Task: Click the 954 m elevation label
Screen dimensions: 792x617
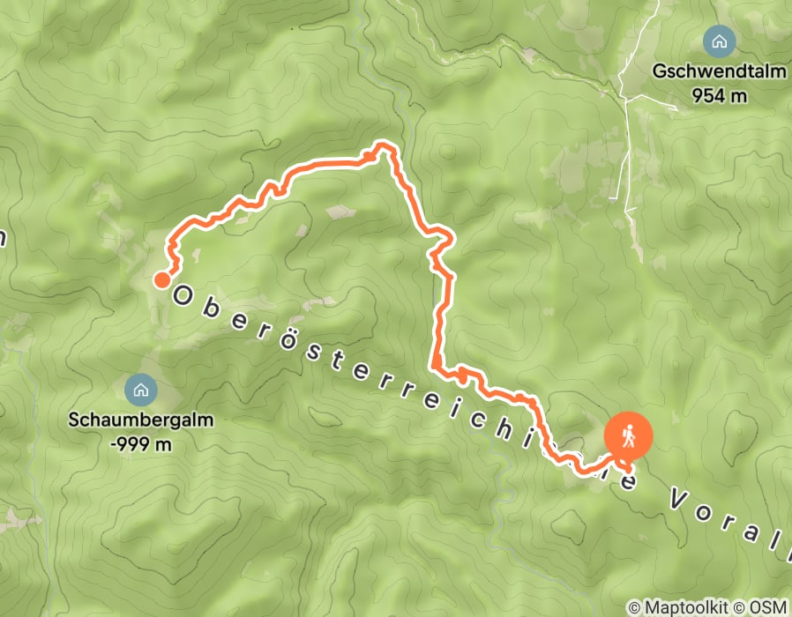Action: click(720, 95)
